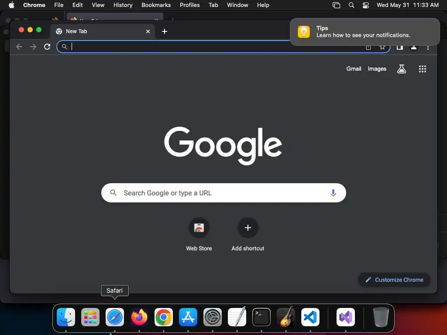Screen dimensions: 447x335
Task: Open Visual Studio Code from the Dock
Action: pyautogui.click(x=310, y=317)
